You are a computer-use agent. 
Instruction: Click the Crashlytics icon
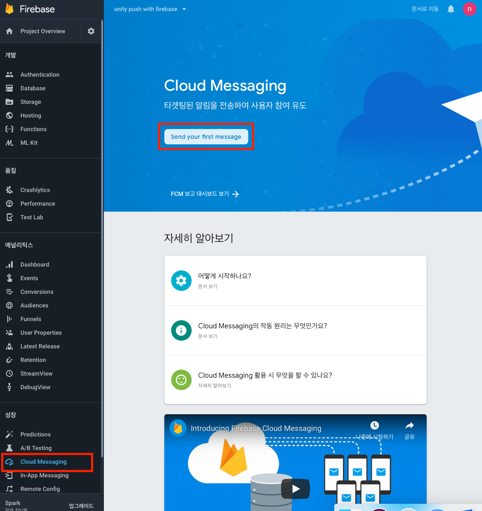coord(9,190)
